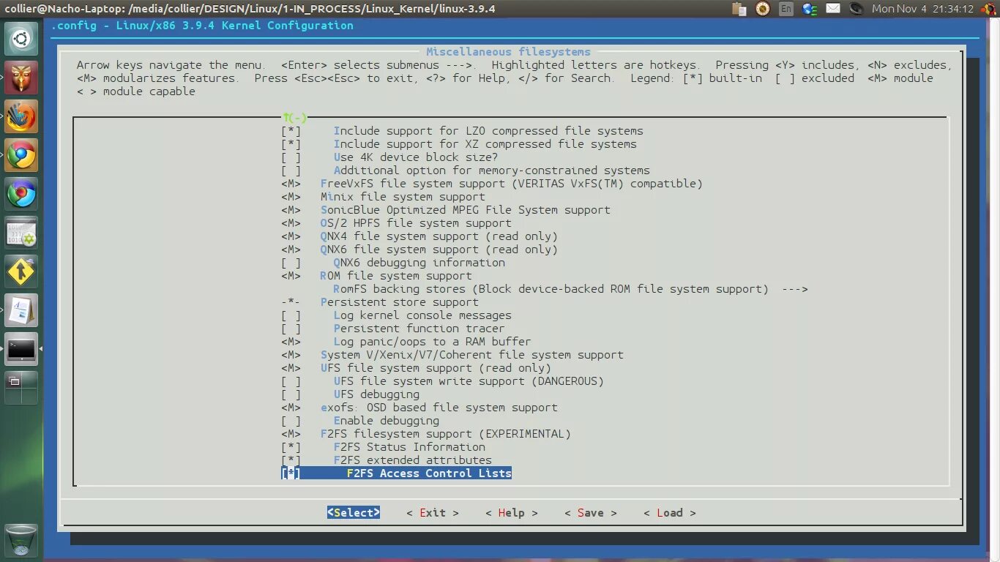Open the Ubuntu Dash home launcher
This screenshot has width=1000, height=562.
[21, 39]
